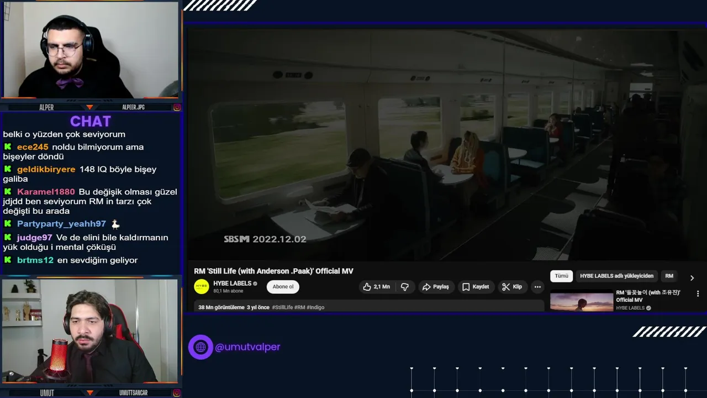Screen dimensions: 707x398
Task: Open the recommended video title RM '들꽃놀이'
Action: pyautogui.click(x=648, y=296)
